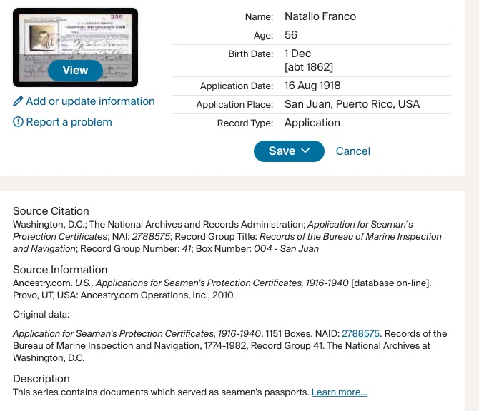Expand the Save button chevron arrow

tap(305, 151)
